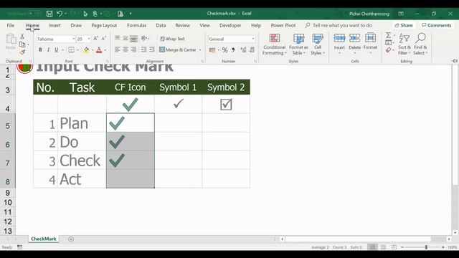Click the AutoSum sigma icon

point(388,35)
